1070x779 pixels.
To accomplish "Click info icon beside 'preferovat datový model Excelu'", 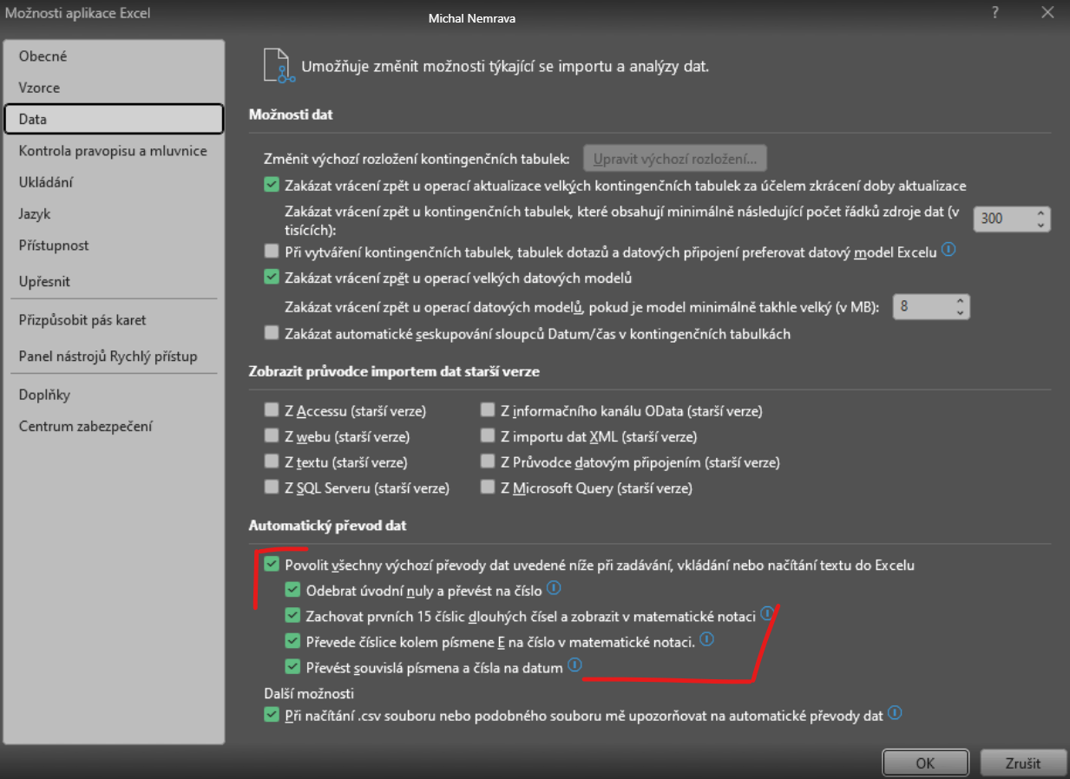I will [949, 250].
